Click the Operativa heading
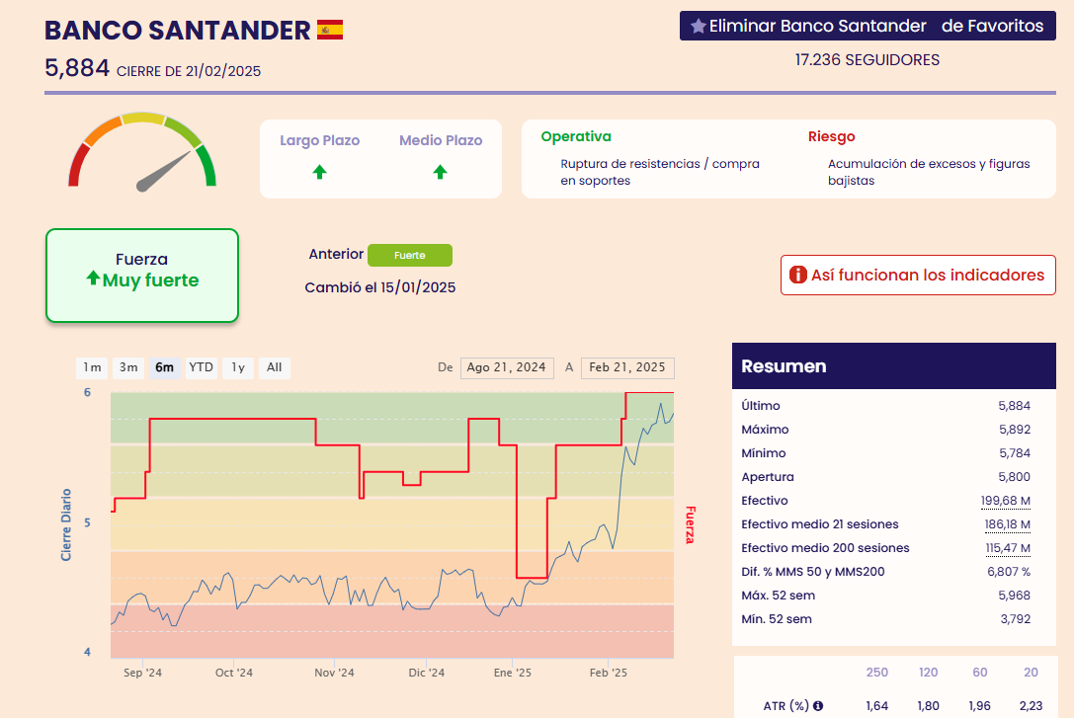This screenshot has width=1074, height=718. pyautogui.click(x=576, y=136)
